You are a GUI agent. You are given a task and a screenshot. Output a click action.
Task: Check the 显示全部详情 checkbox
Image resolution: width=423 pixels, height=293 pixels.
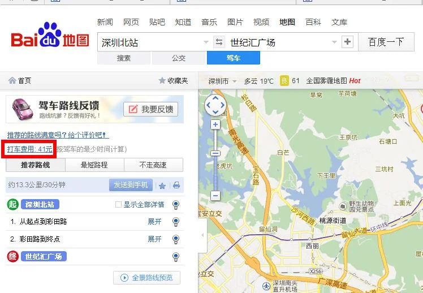click(x=118, y=205)
